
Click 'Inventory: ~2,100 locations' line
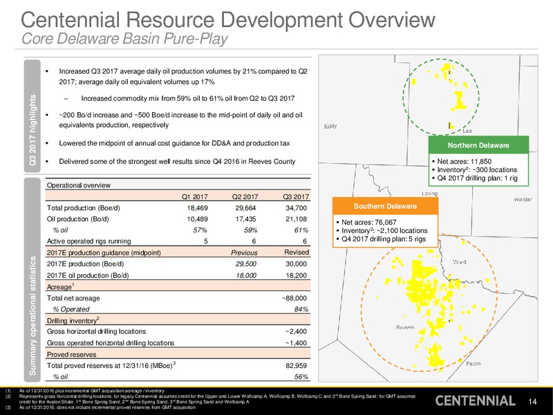click(x=384, y=230)
